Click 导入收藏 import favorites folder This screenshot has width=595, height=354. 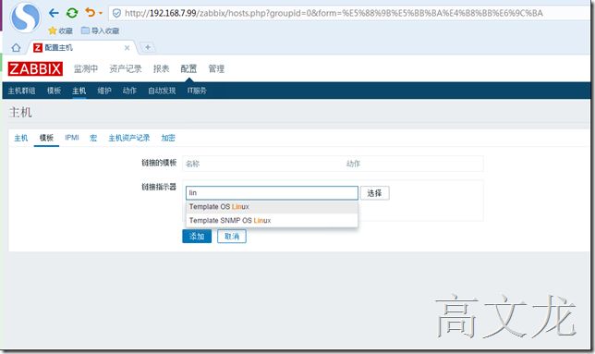pos(101,31)
